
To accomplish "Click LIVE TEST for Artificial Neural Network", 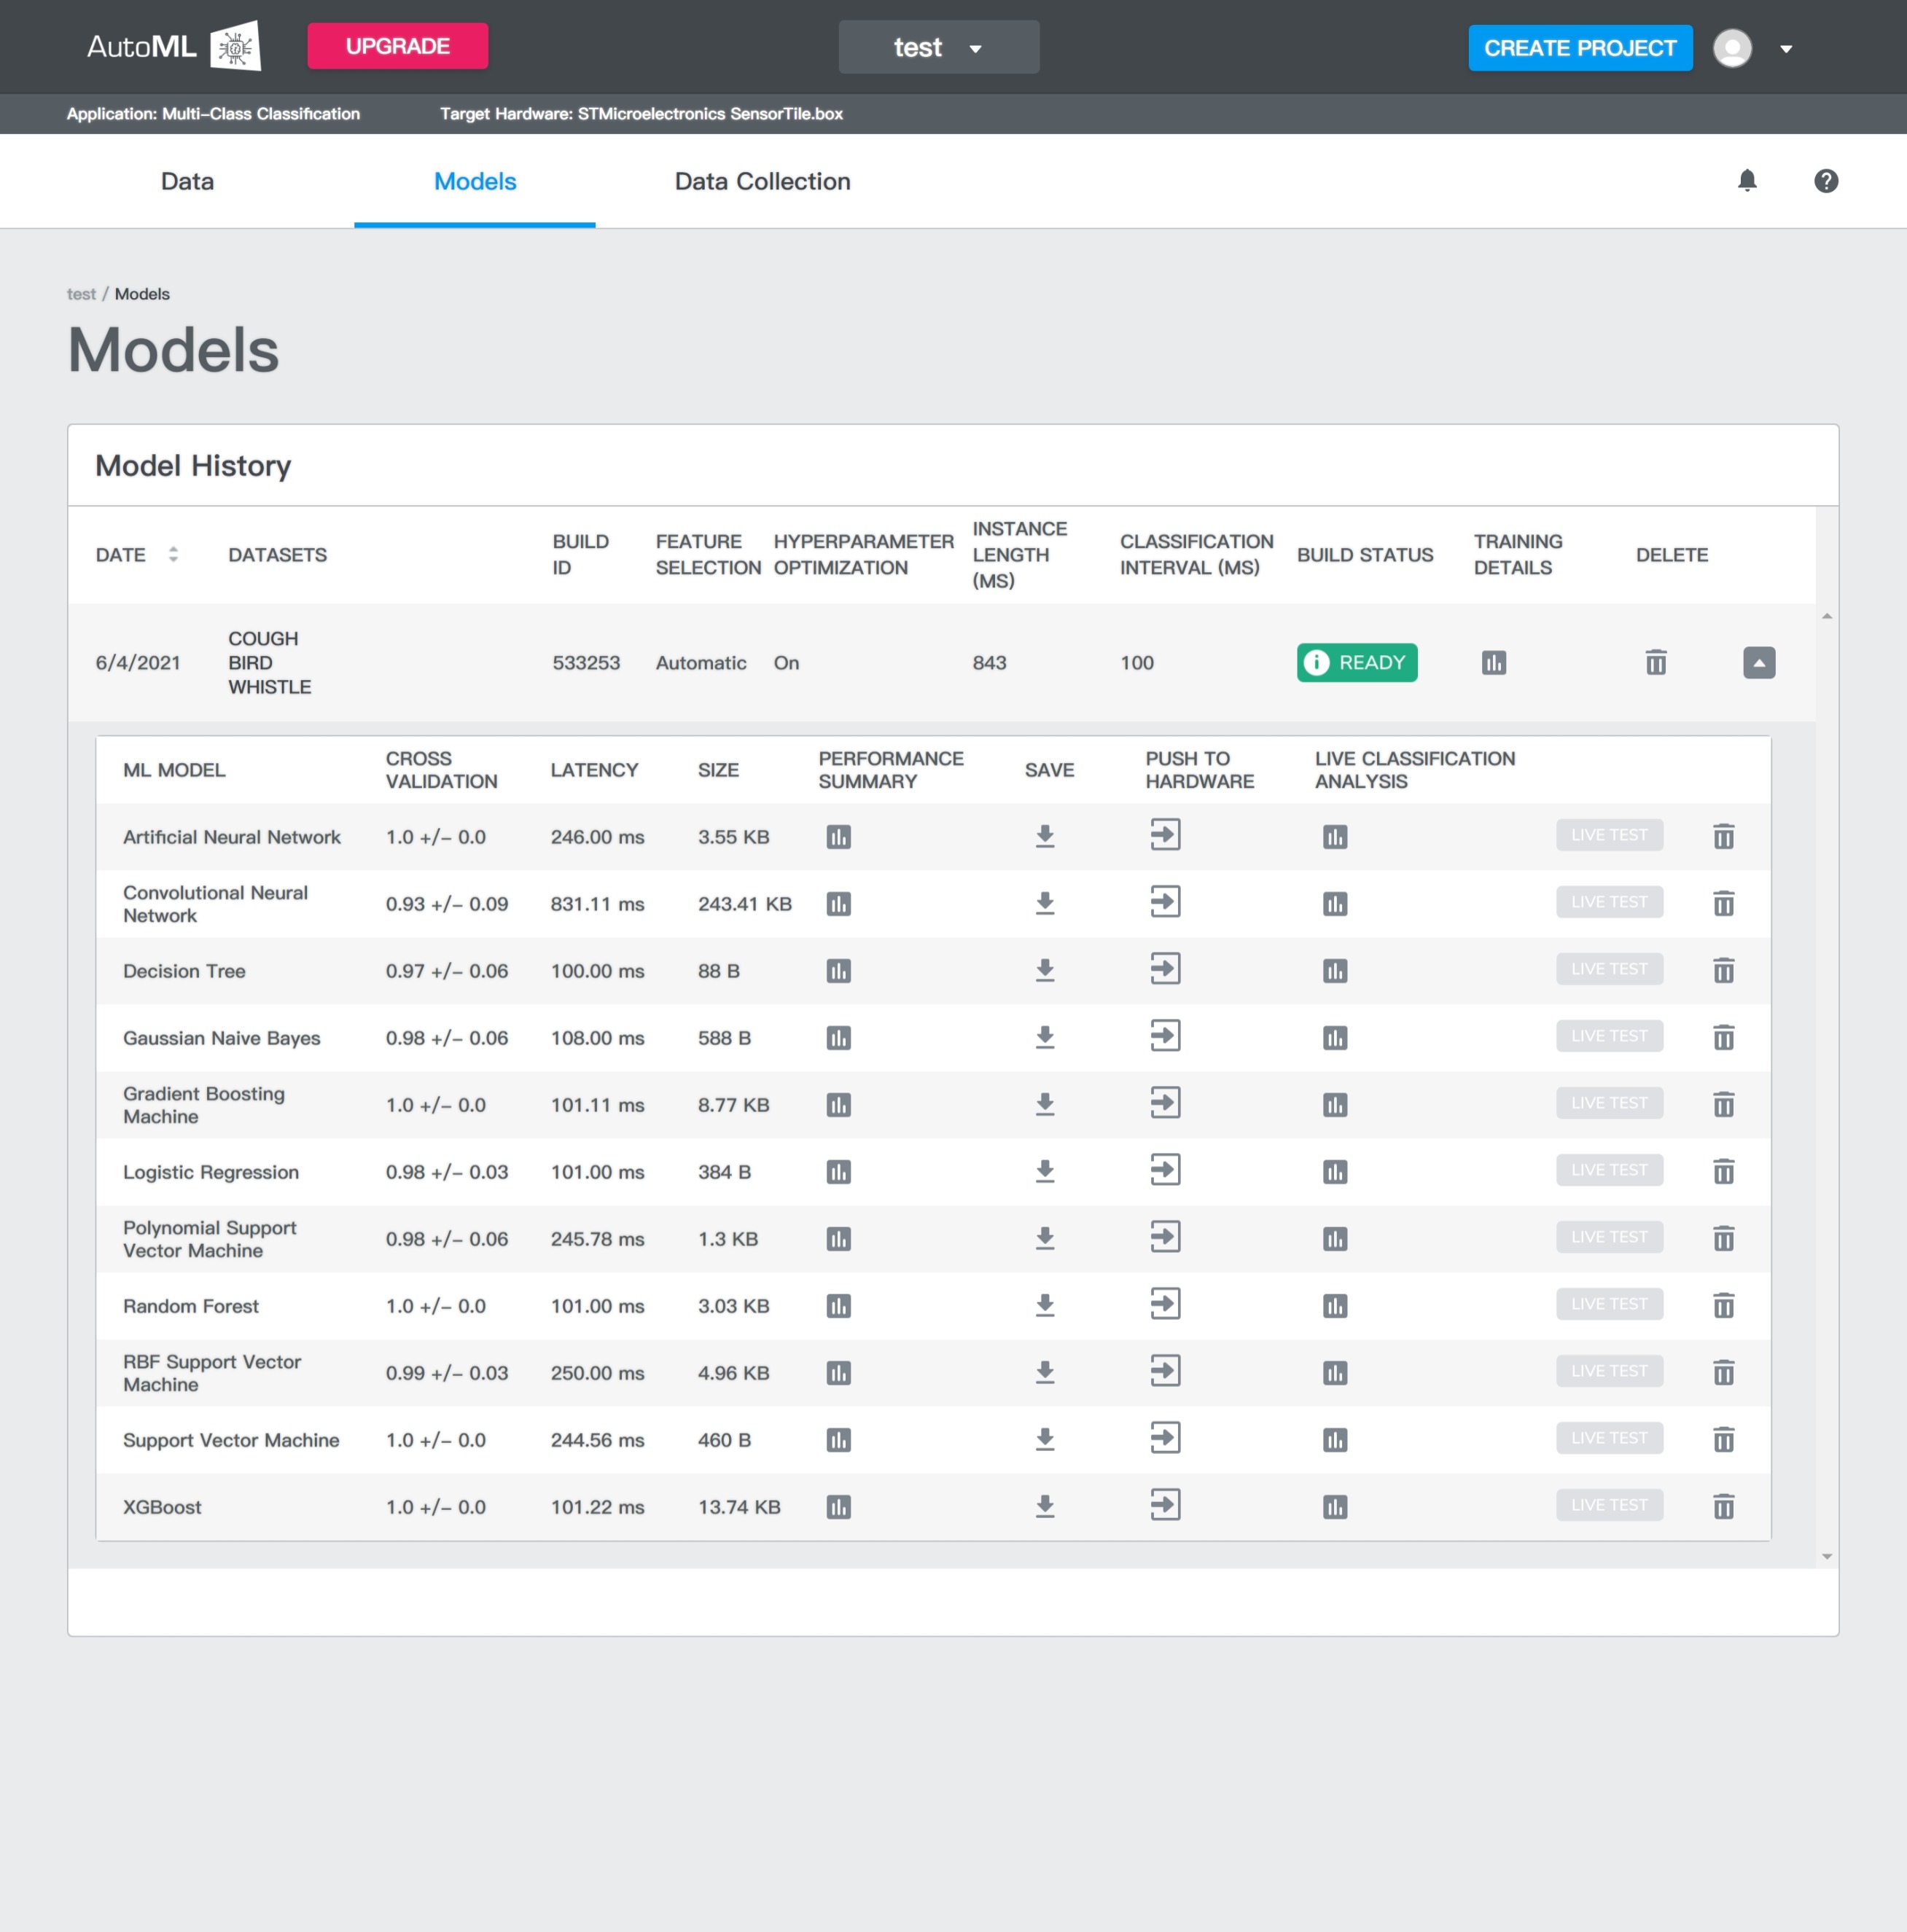I will coord(1609,835).
